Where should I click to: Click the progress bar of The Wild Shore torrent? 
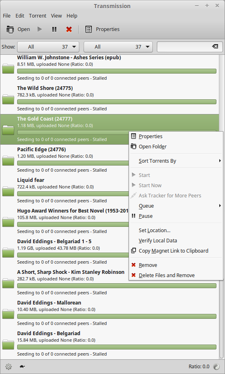[117, 102]
